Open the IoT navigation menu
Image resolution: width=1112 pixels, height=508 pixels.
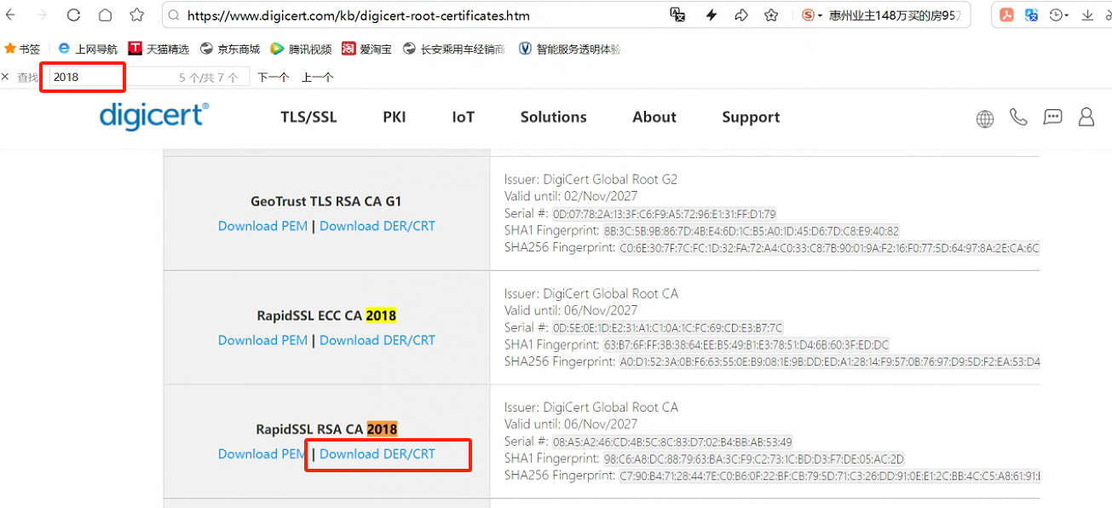[x=463, y=118]
